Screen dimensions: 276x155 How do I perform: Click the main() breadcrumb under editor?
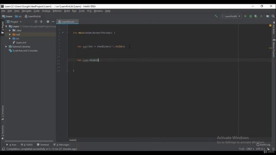73,140
